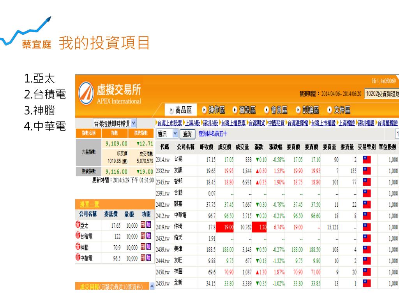The image size is (399, 299).
Task: Click the 期貨指數 value 9,116.00
Action: 117,172
